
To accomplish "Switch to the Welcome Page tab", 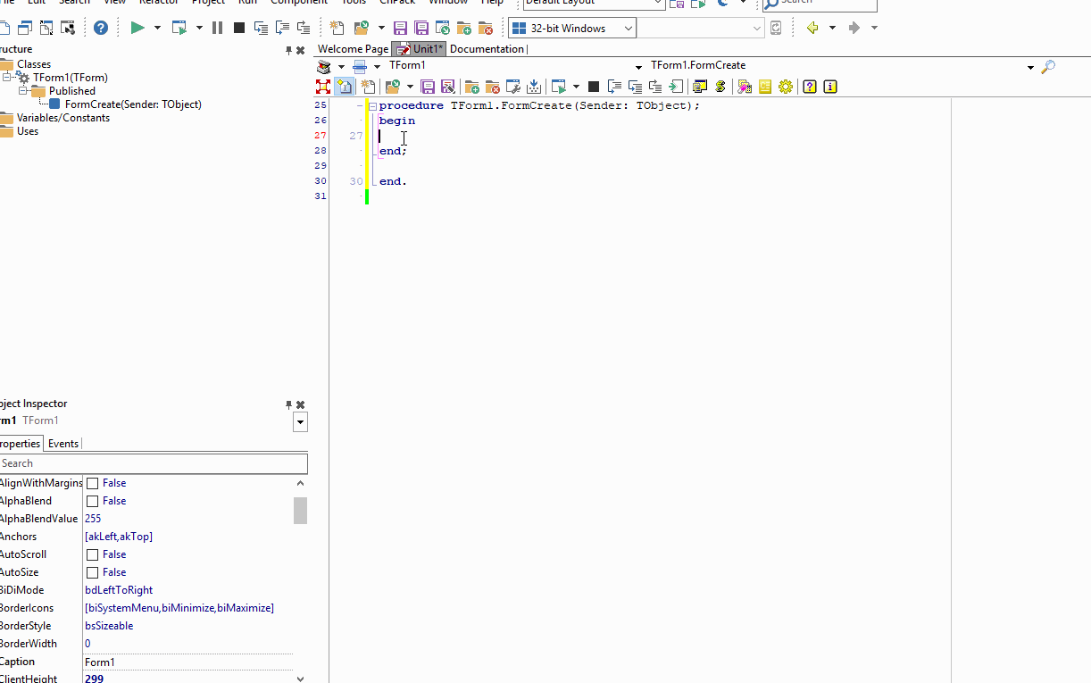I will (353, 49).
